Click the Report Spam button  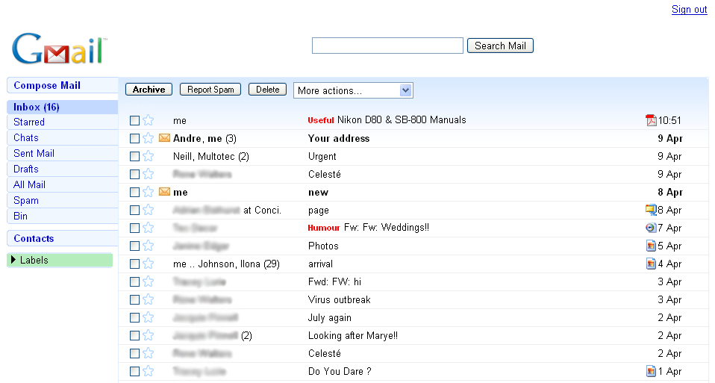[210, 90]
